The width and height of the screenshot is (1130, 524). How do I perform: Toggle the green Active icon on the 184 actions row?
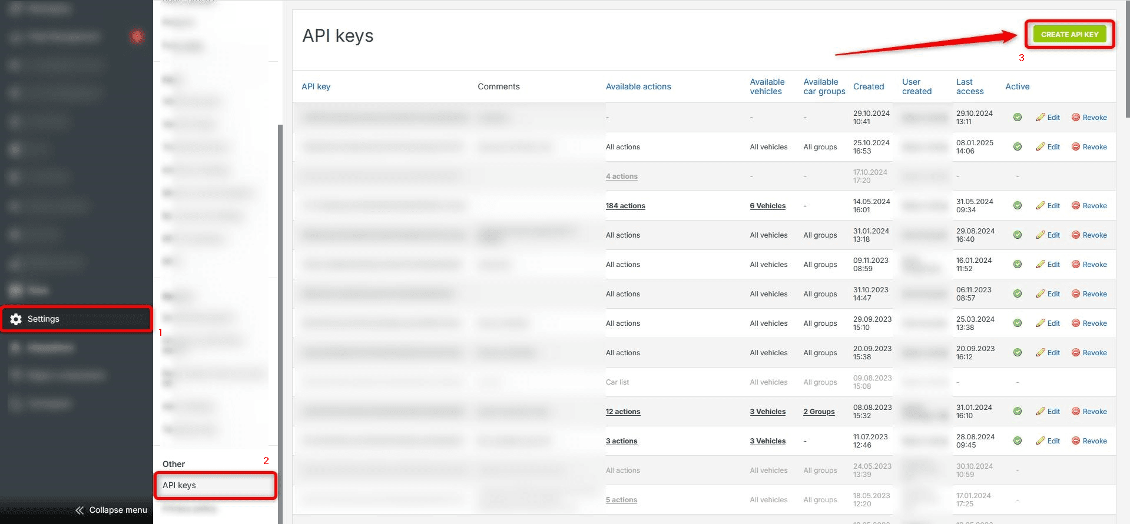tap(1018, 205)
